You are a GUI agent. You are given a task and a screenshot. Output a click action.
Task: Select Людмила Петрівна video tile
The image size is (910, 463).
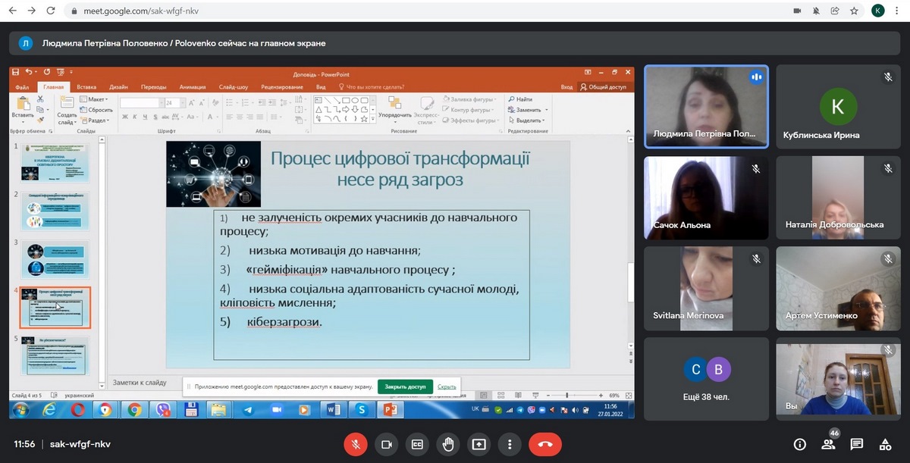click(706, 106)
